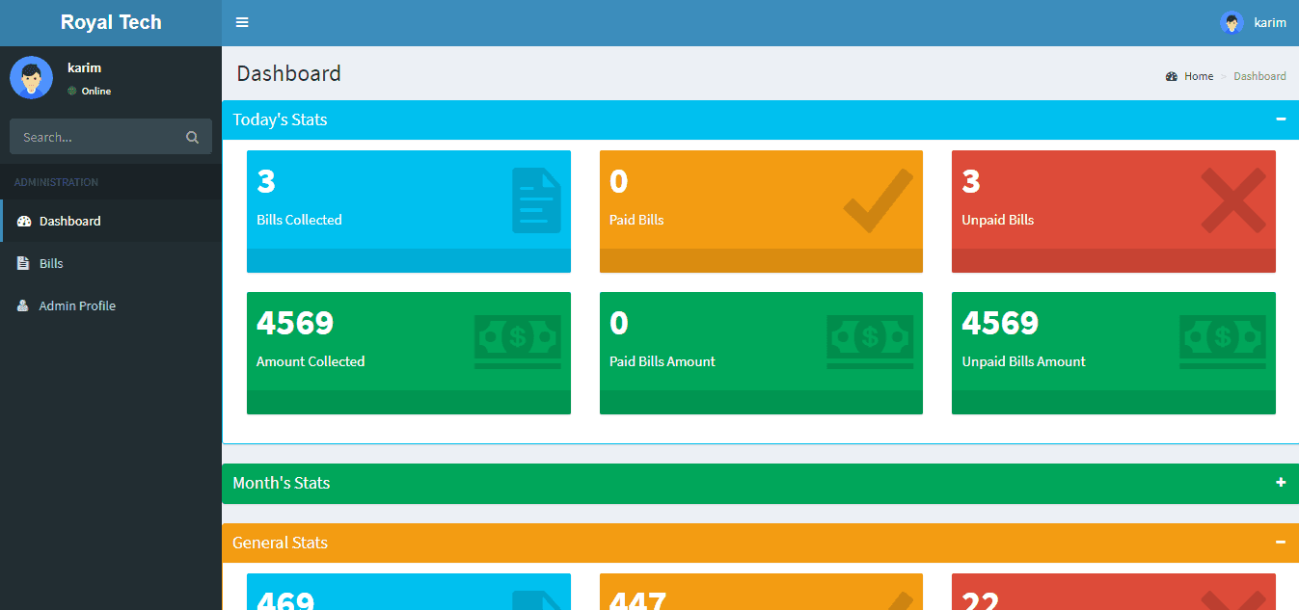Open the Dashboard menu item
1299x610 pixels.
[111, 221]
